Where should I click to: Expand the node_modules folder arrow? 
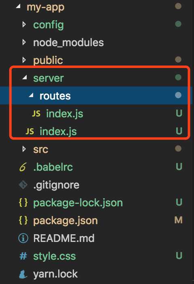click(x=24, y=42)
